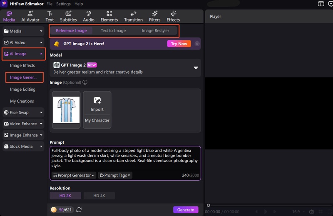Play the video in Player
The image size is (333, 216).
pyautogui.click(x=266, y=211)
